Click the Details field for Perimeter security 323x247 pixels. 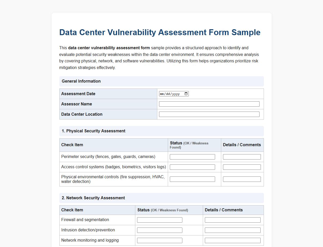click(x=242, y=156)
